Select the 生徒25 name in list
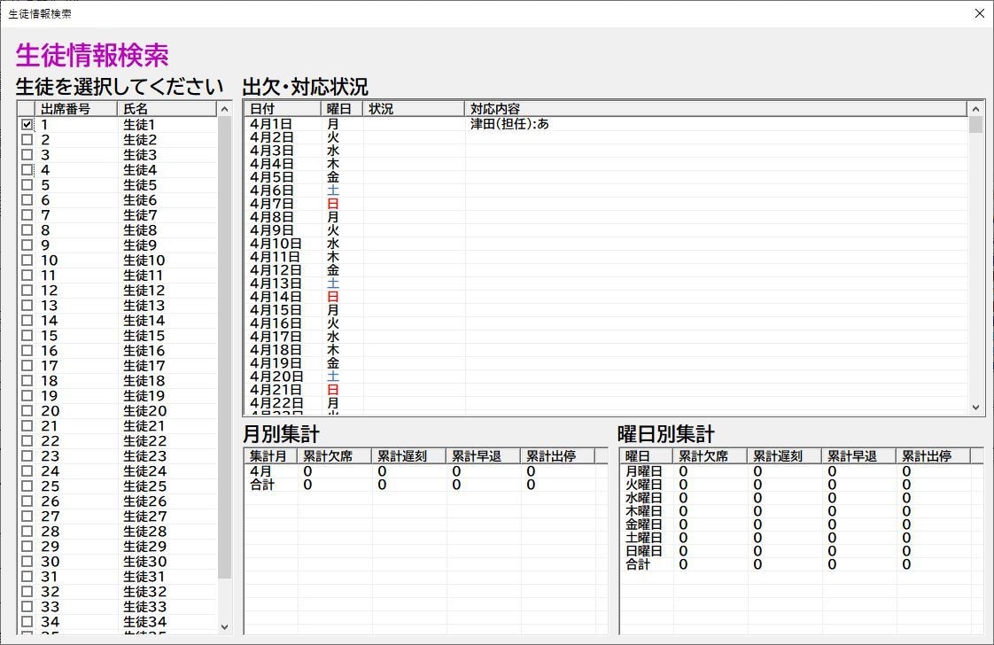Viewport: 994px width, 645px height. pyautogui.click(x=144, y=486)
